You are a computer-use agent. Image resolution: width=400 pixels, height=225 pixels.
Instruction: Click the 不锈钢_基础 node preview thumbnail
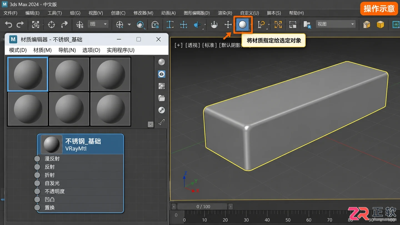click(52, 144)
